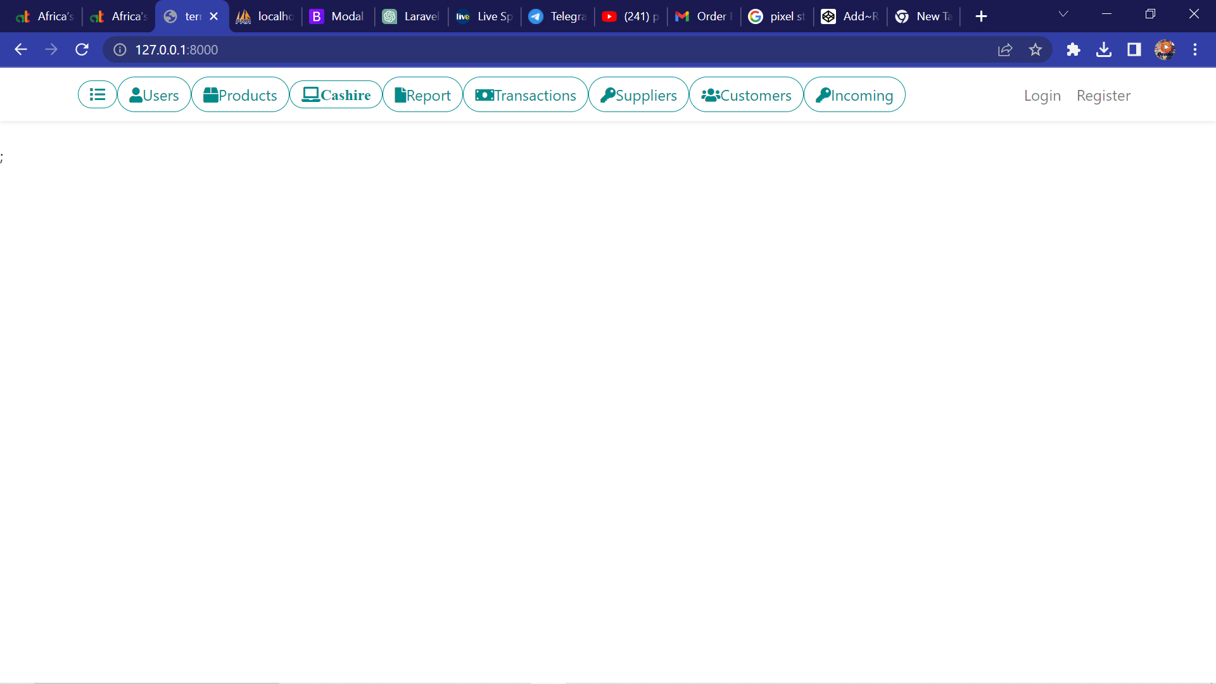Switch to the Modal Bootstrap tab
Image resolution: width=1216 pixels, height=684 pixels.
point(338,16)
